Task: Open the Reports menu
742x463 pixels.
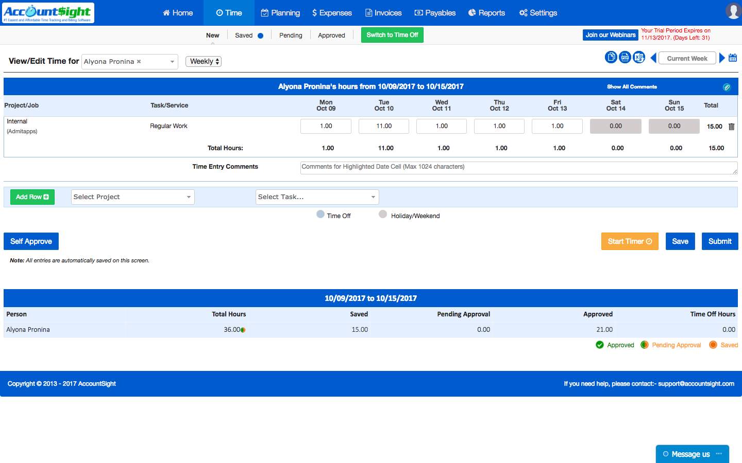Action: point(486,13)
